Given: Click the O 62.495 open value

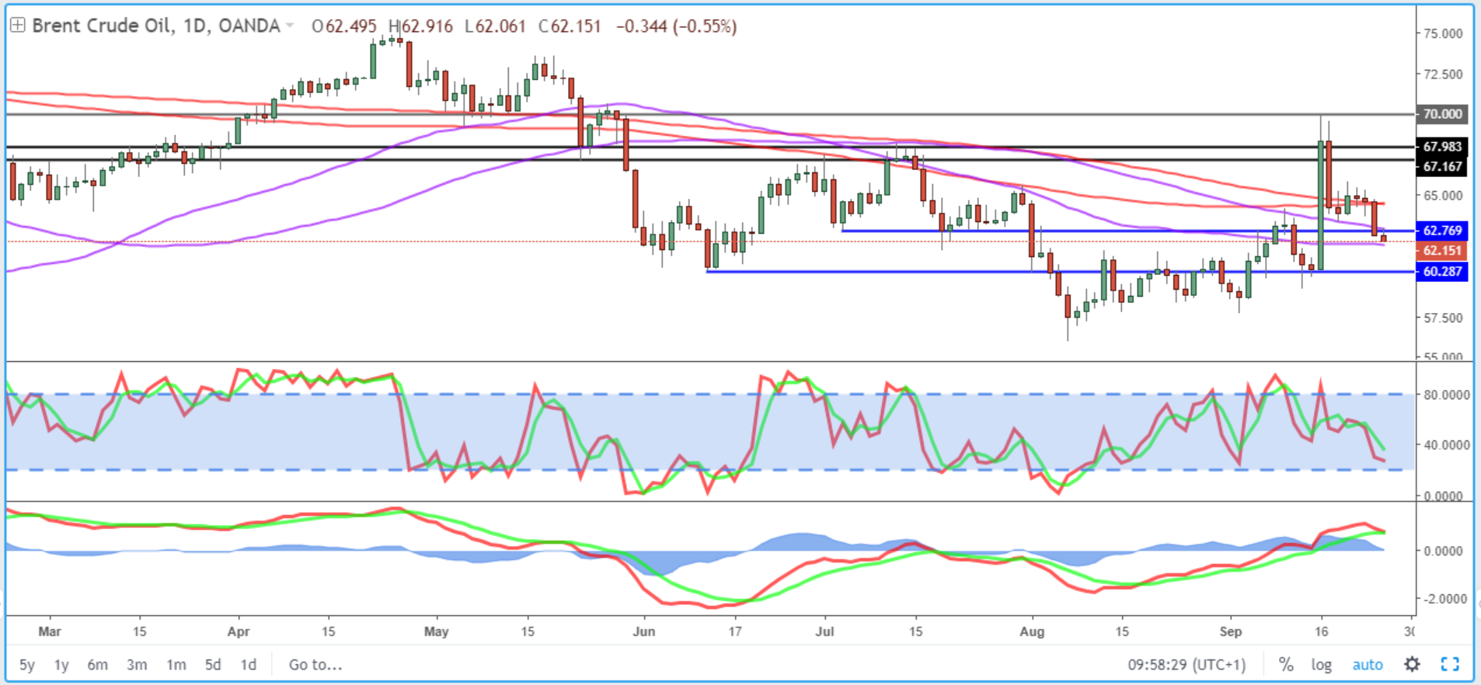Looking at the screenshot, I should (x=344, y=26).
